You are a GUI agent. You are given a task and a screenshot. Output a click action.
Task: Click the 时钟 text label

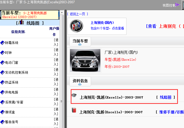[x=8, y=53]
